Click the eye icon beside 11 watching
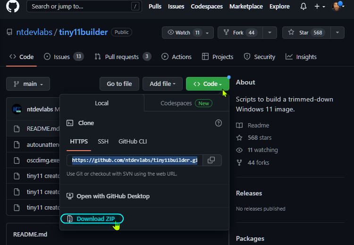354x245 pixels. 239,150
